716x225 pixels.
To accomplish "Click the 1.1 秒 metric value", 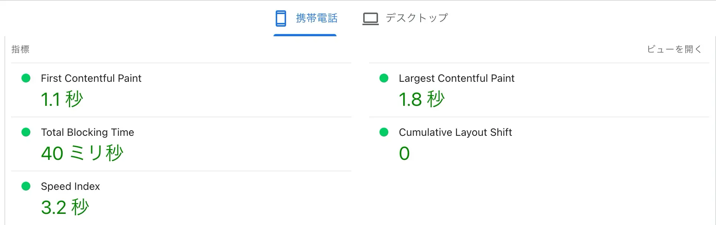I will [x=62, y=100].
